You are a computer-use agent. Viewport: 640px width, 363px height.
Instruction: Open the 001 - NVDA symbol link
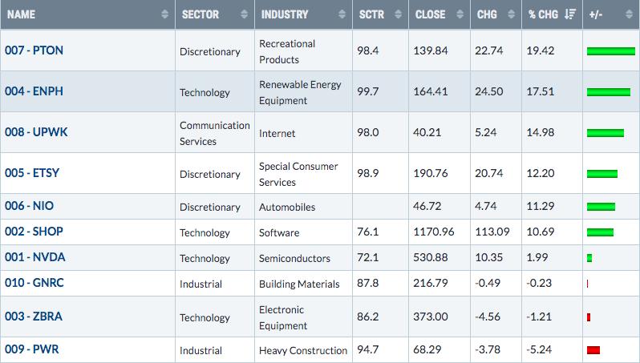35,257
